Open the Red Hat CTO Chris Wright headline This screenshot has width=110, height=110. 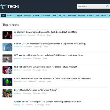pyautogui.click(x=46, y=67)
